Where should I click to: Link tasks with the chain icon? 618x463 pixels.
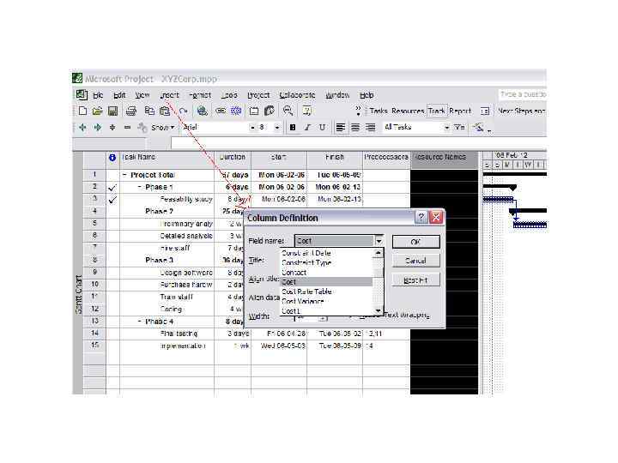(x=221, y=111)
